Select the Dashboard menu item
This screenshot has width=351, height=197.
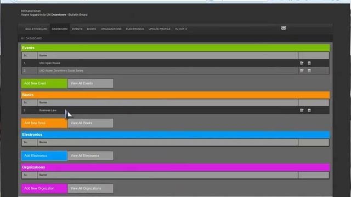[x=60, y=29]
